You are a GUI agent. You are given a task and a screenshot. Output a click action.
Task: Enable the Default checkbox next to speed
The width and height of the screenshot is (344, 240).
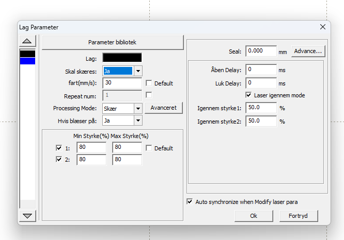149,83
